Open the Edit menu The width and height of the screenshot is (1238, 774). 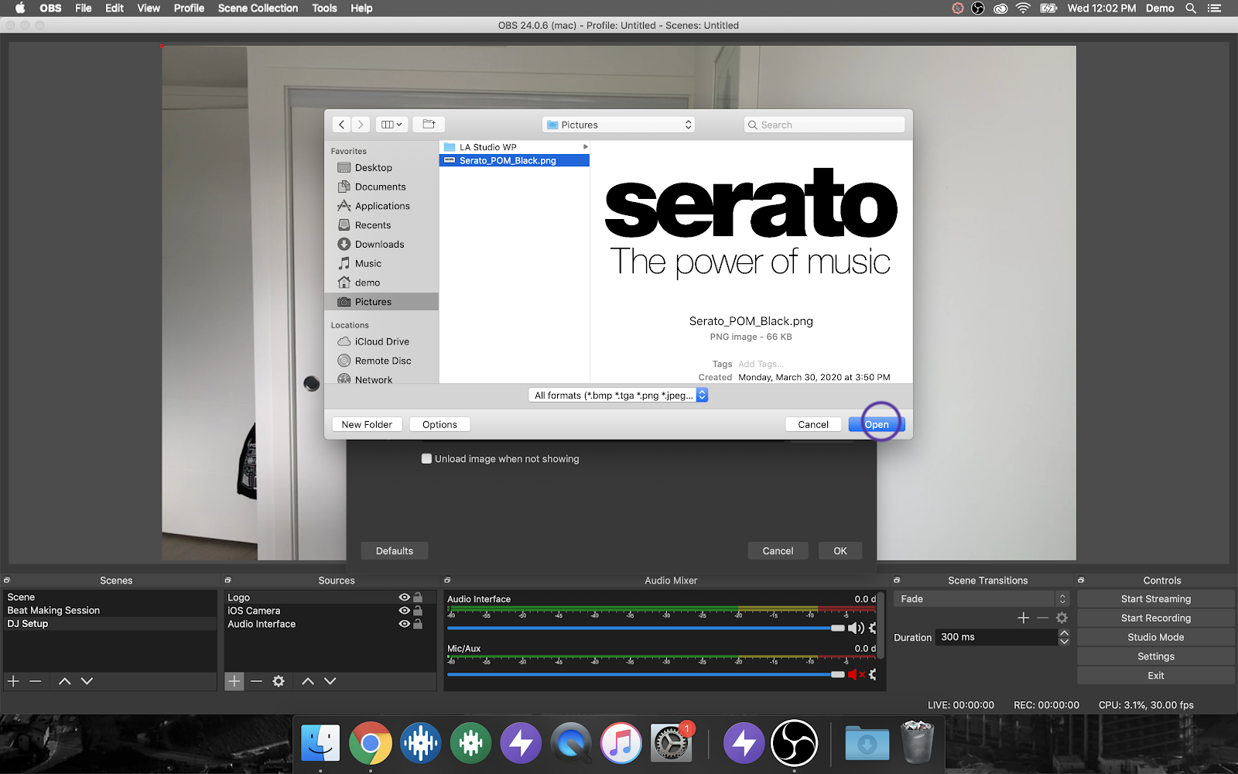tap(115, 9)
